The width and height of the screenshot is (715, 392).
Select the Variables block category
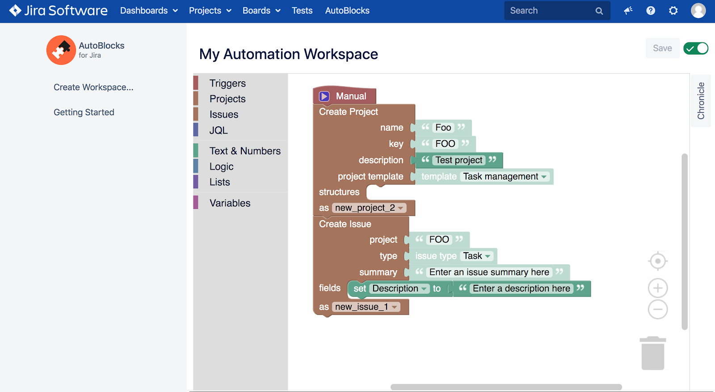click(x=240, y=203)
